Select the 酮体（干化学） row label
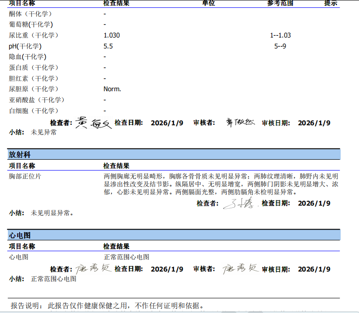This screenshot has height=313, width=359. pyautogui.click(x=34, y=14)
